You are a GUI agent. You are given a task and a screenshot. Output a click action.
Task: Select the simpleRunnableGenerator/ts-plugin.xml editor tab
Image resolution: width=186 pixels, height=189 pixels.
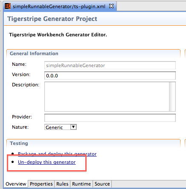click(x=60, y=6)
